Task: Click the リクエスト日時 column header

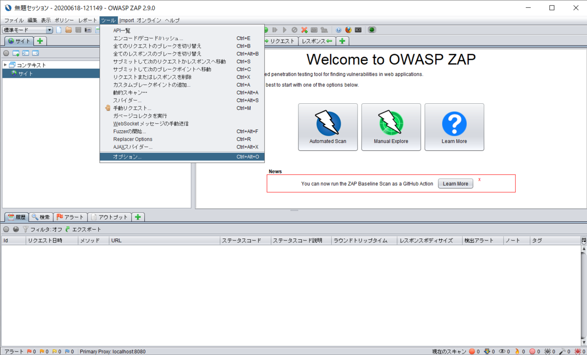Action: [x=51, y=240]
